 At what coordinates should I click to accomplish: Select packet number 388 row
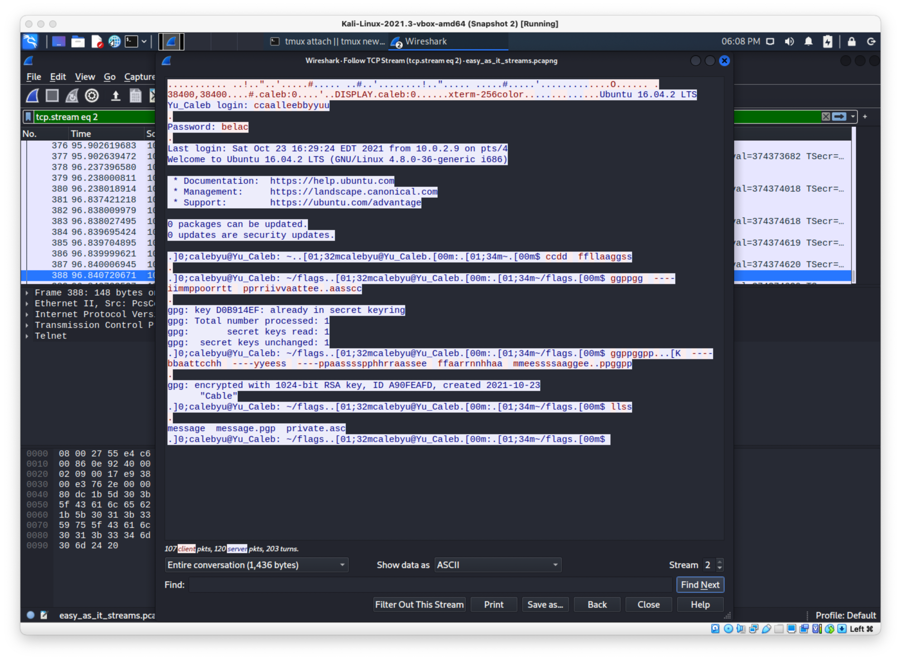(88, 275)
